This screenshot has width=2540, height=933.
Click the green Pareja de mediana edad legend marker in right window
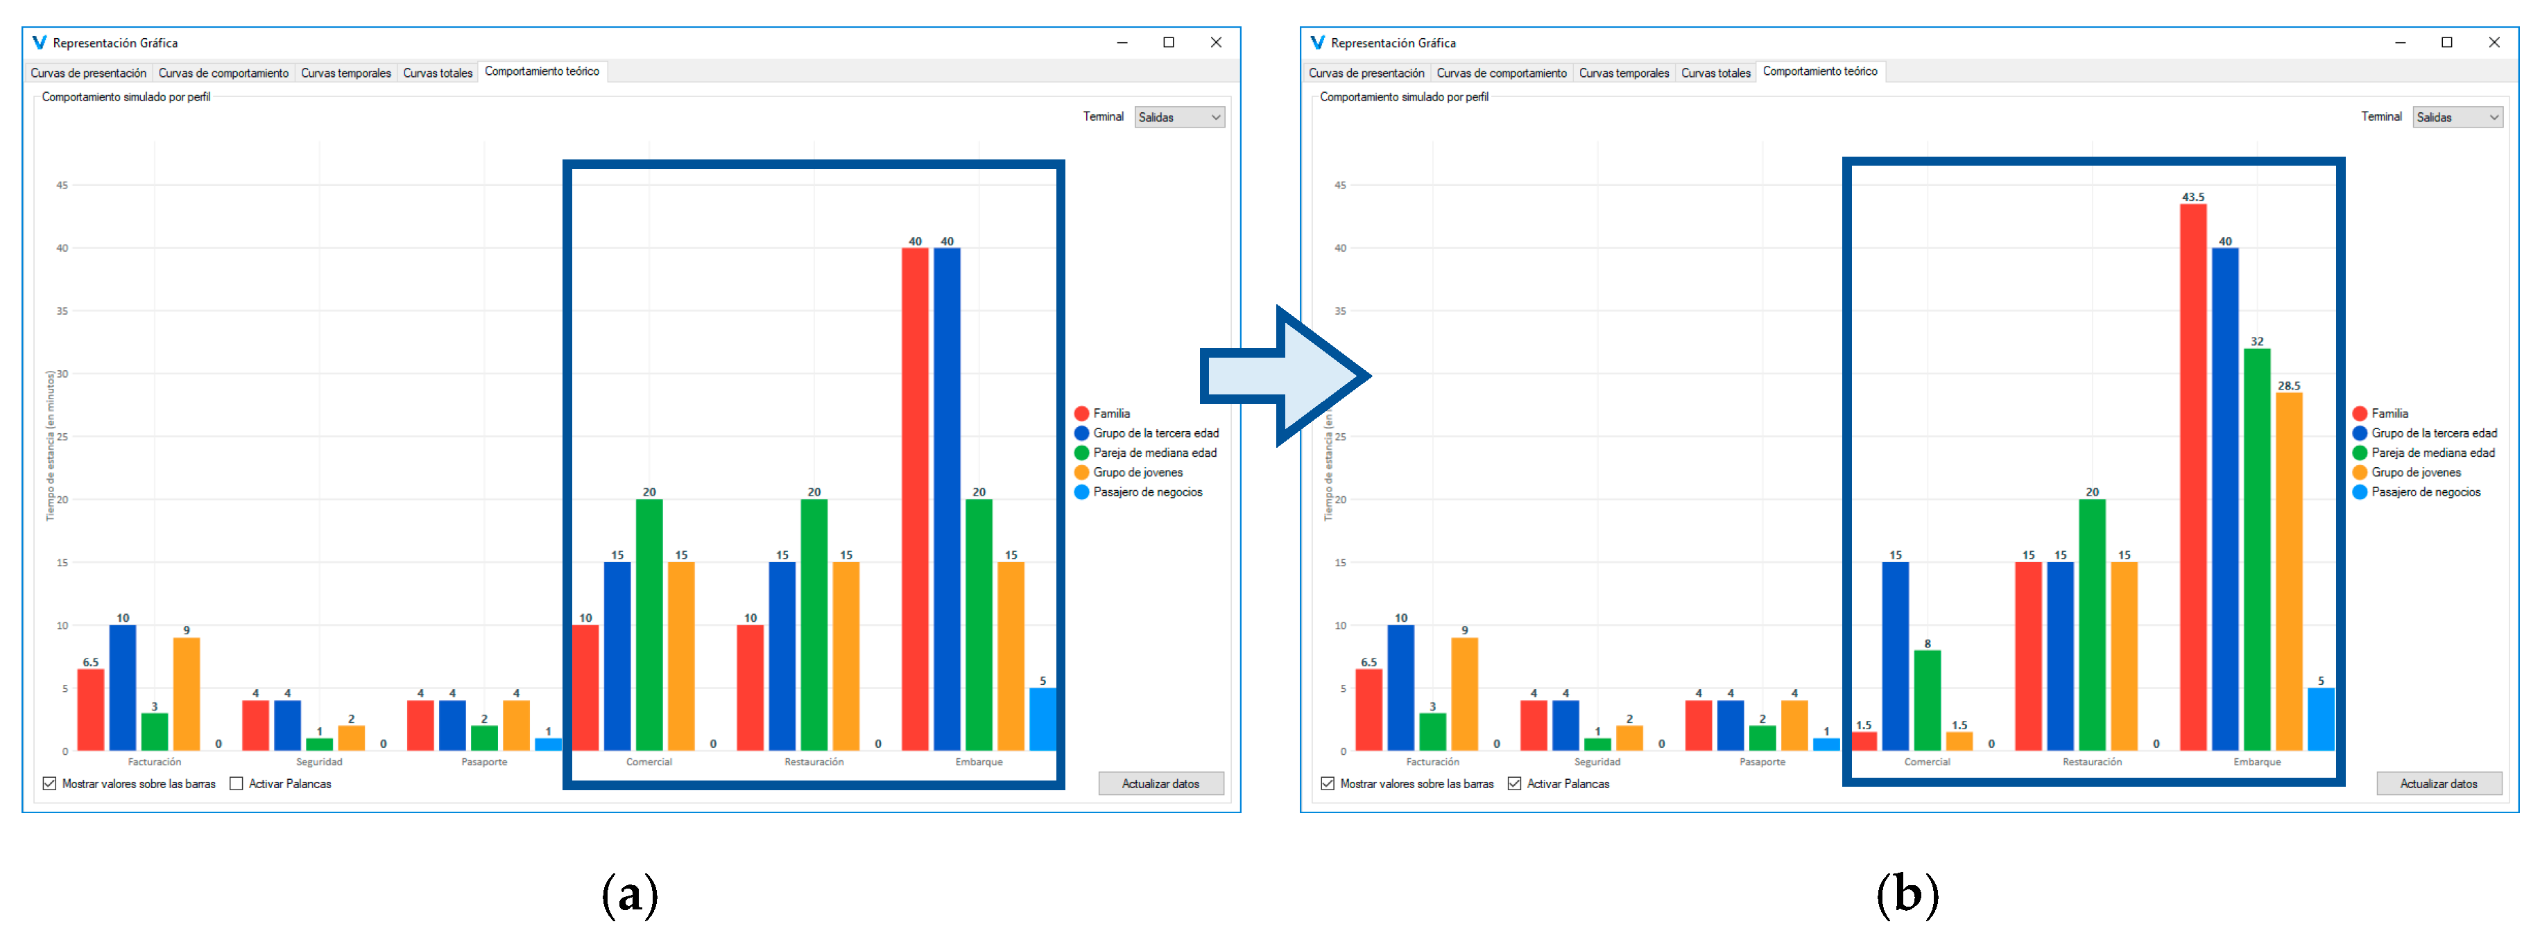coord(2360,453)
